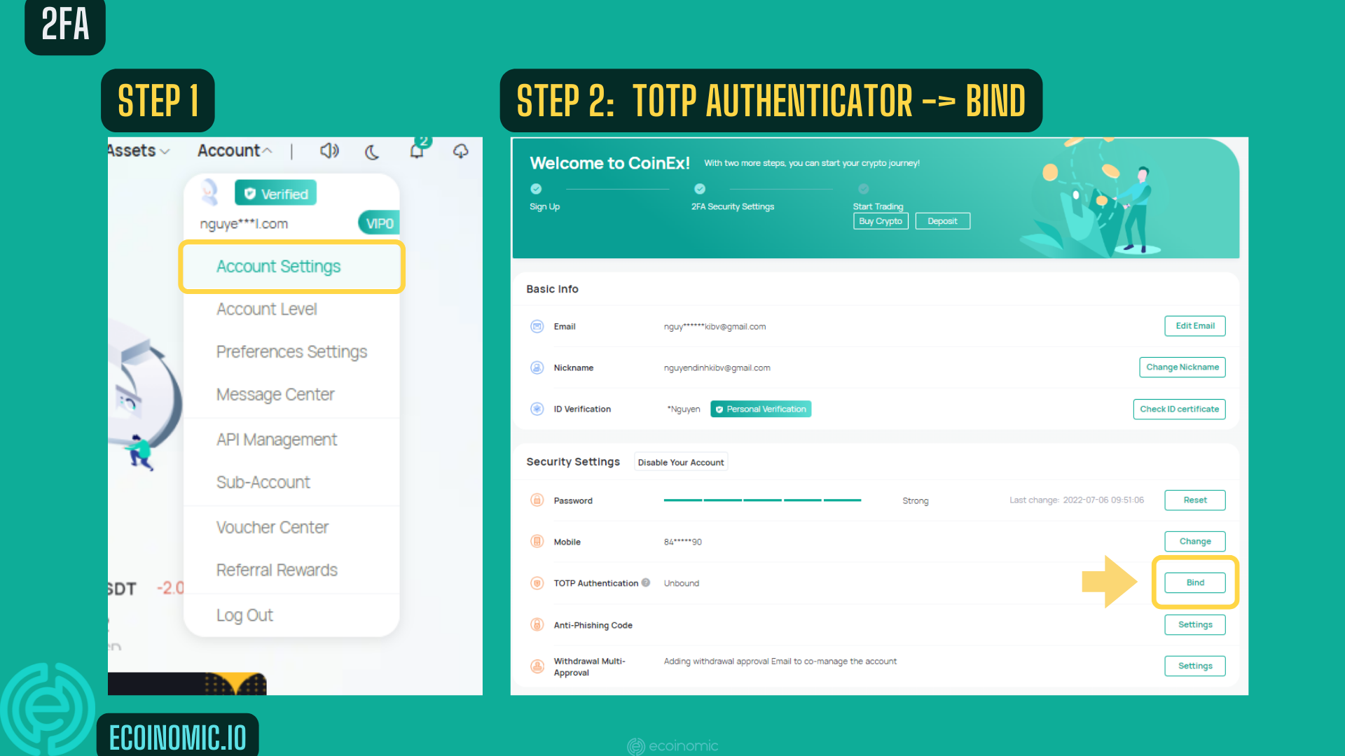Click the password strength bar
The image size is (1345, 756).
(762, 500)
